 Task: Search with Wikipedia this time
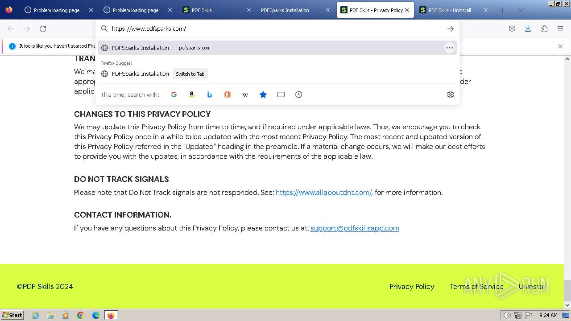click(245, 95)
